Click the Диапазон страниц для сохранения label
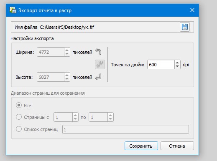217x161 pixels. (x=48, y=93)
